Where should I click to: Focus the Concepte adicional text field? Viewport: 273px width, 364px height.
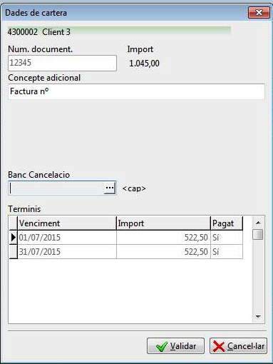[x=136, y=91]
